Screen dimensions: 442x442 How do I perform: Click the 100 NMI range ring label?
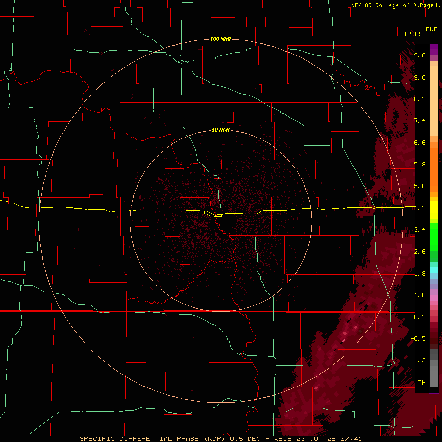[x=221, y=39]
